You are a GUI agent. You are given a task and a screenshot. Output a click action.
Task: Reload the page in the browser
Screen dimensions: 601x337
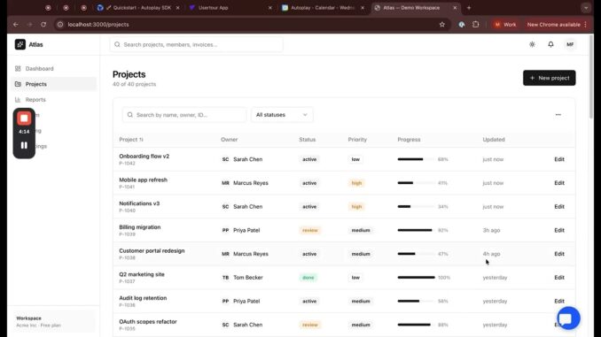tap(43, 25)
